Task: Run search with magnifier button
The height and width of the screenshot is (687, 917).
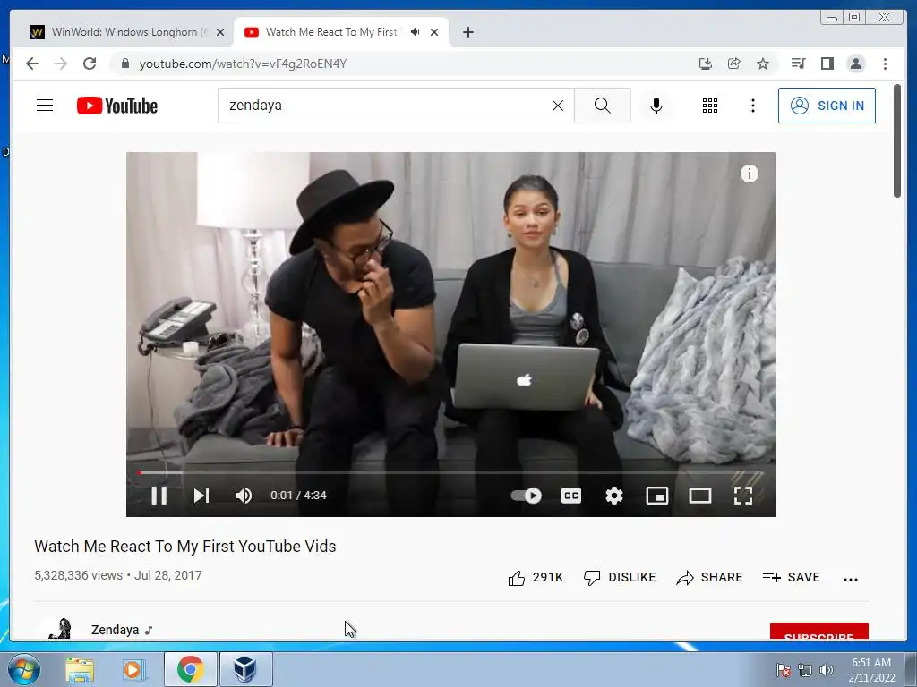Action: pos(603,106)
